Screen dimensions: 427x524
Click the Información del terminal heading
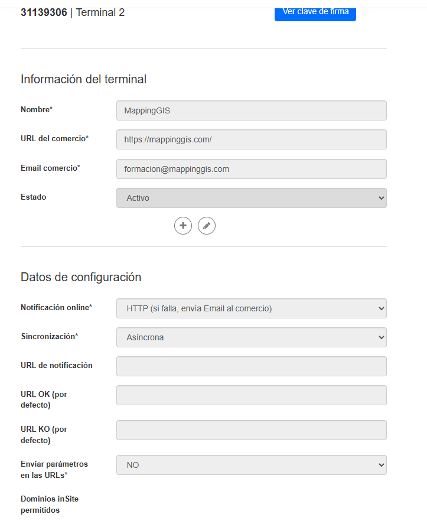(83, 79)
